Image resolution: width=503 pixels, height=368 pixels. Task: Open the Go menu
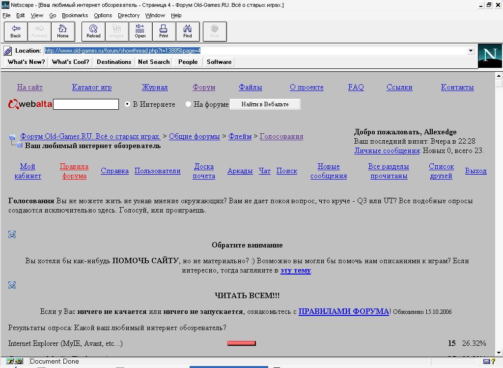53,15
